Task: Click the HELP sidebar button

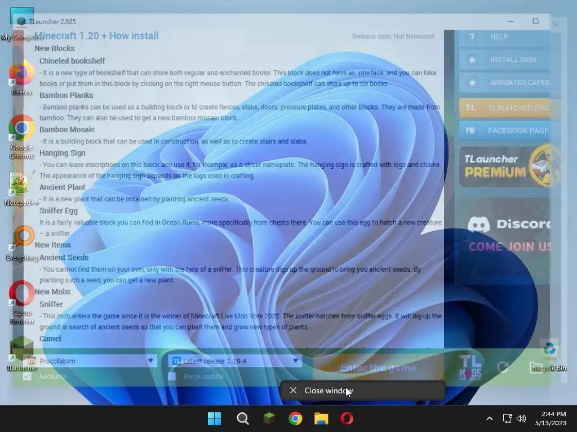Action: (x=504, y=37)
